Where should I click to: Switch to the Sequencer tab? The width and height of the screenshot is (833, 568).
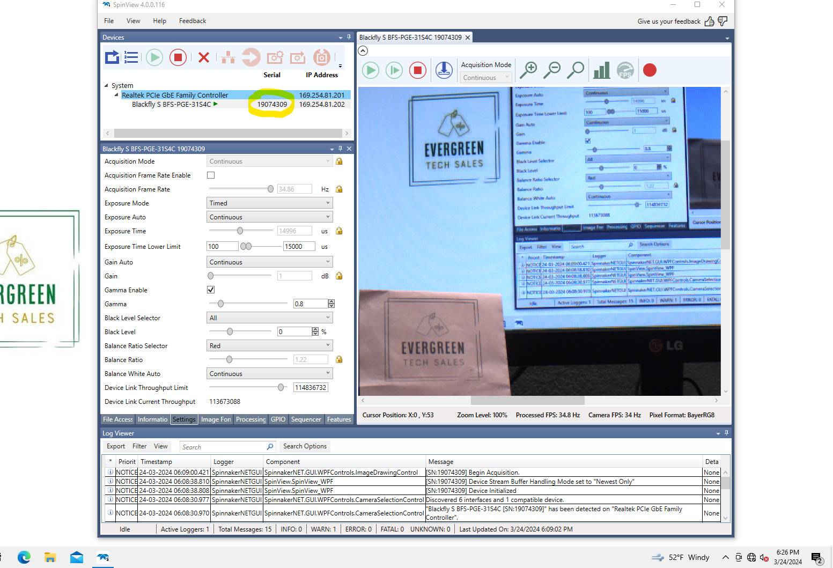[306, 419]
